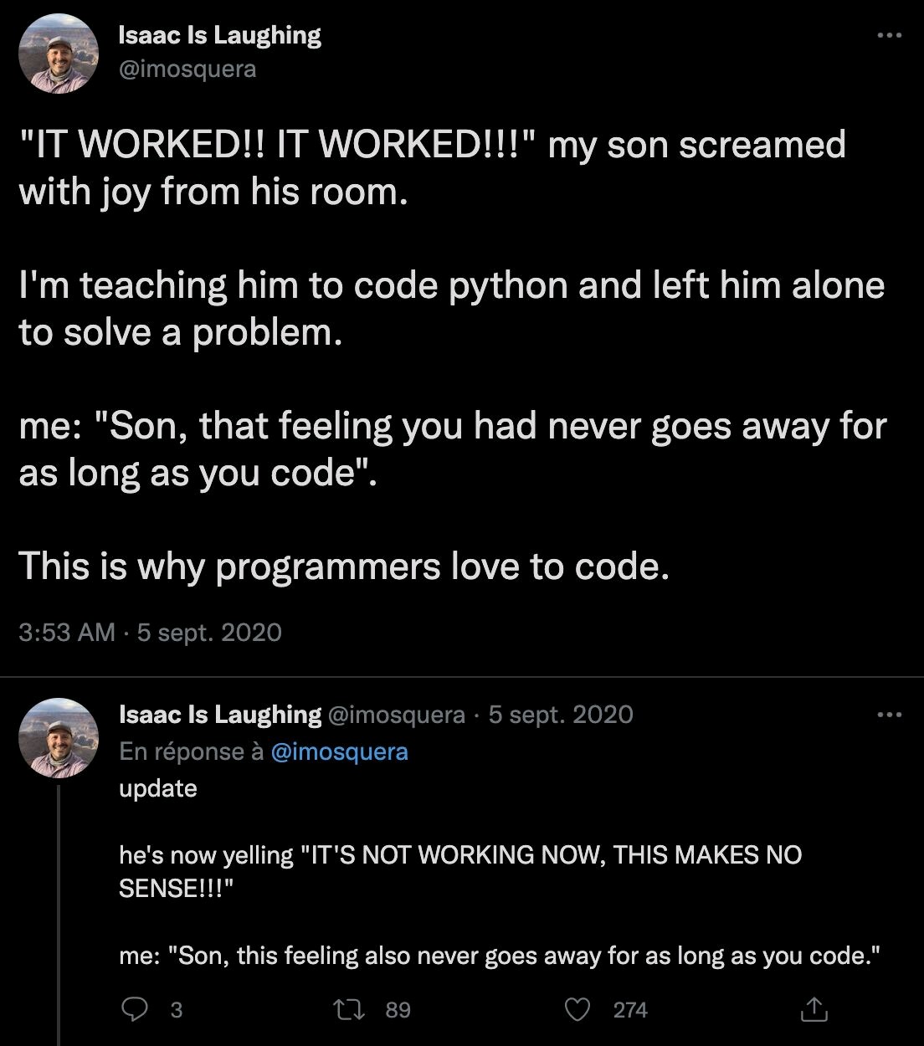Viewport: 924px width, 1046px height.
Task: Like the reply with the heart icon
Action: point(577,1010)
